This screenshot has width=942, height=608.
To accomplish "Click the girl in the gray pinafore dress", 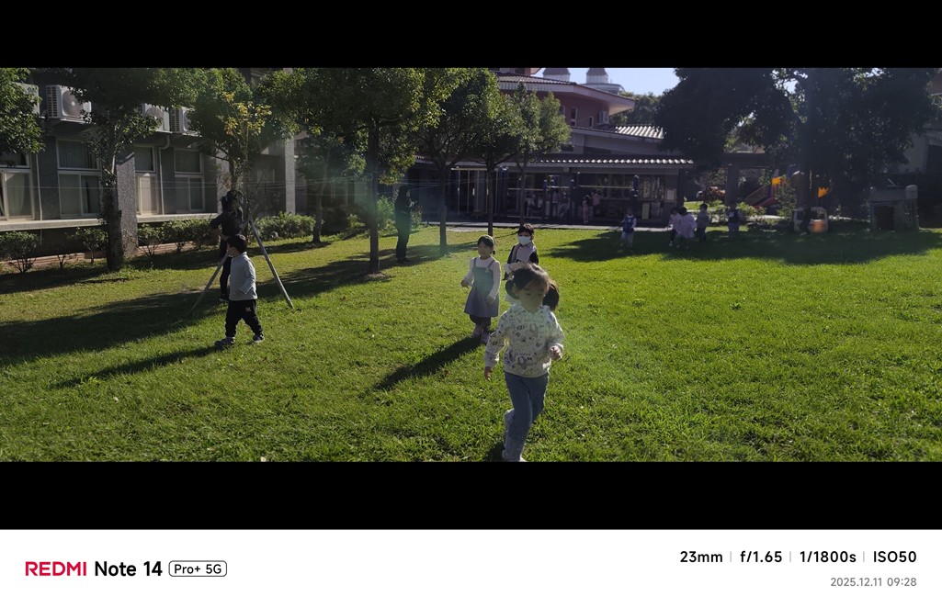I will [482, 288].
